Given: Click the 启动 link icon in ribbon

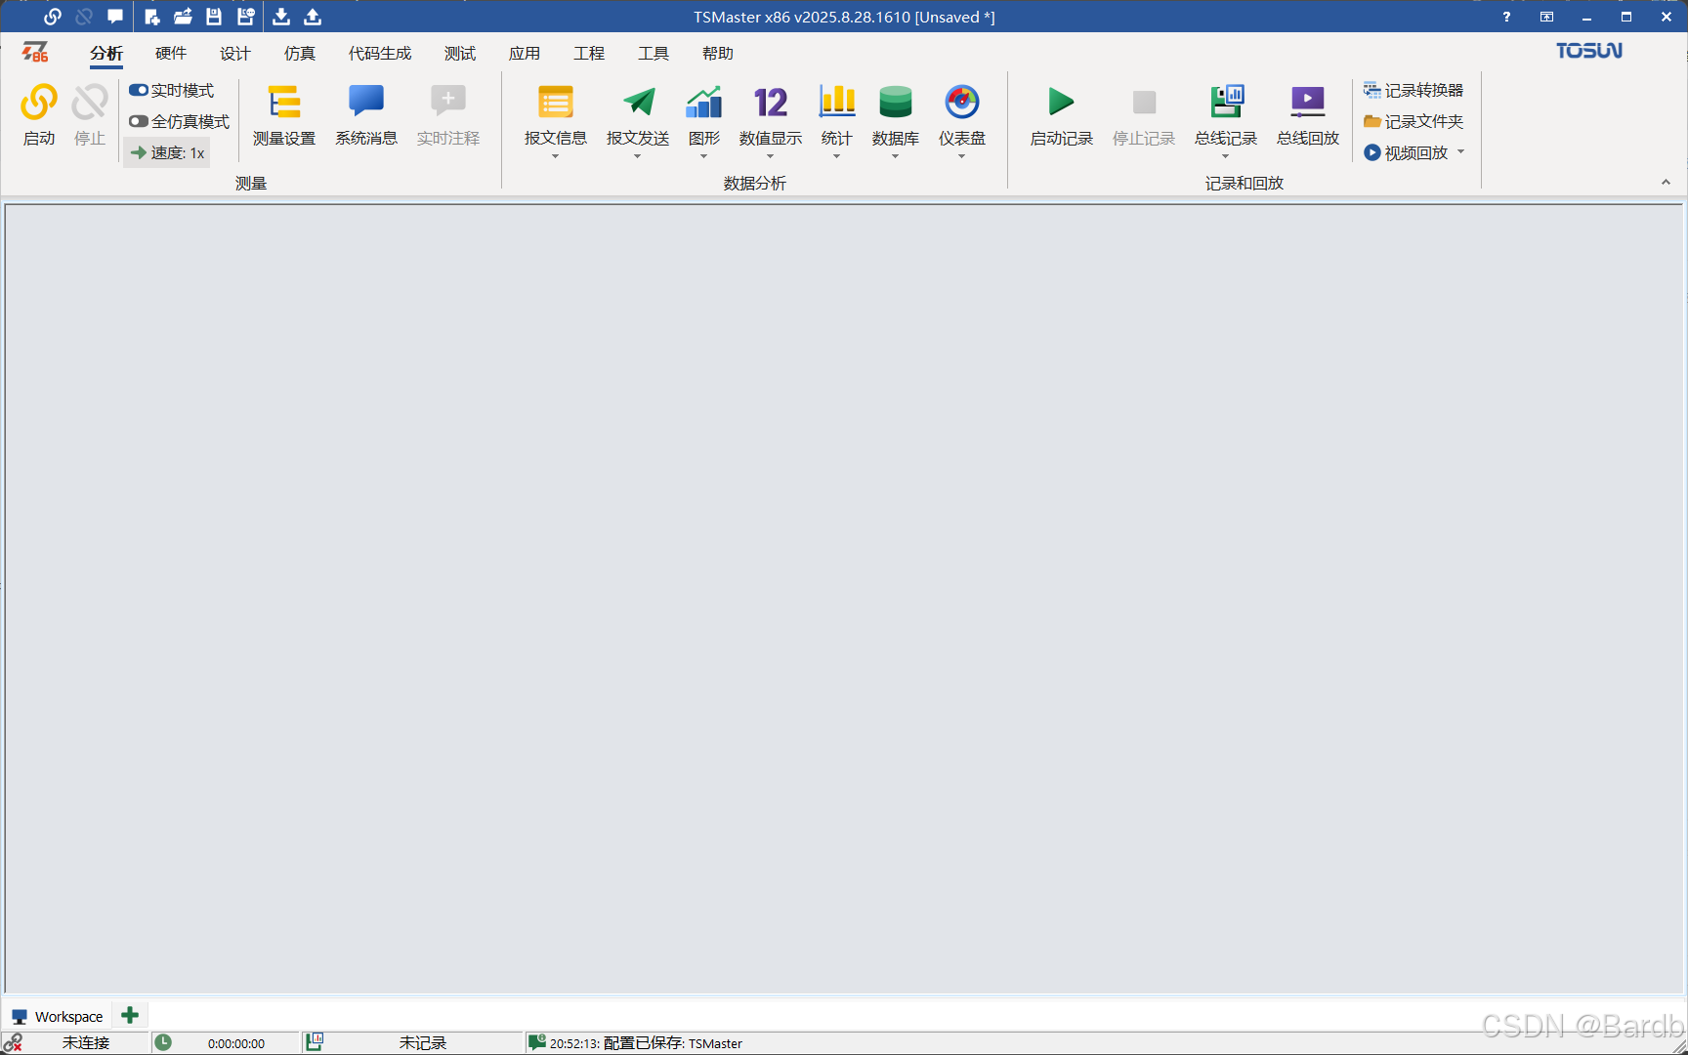Looking at the screenshot, I should (x=39, y=103).
